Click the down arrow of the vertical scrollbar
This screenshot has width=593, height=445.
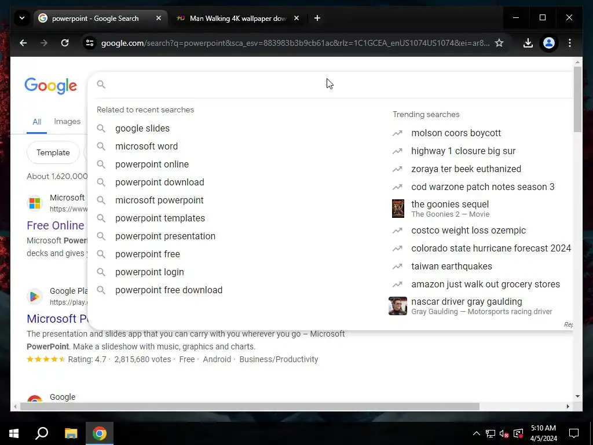[577, 396]
